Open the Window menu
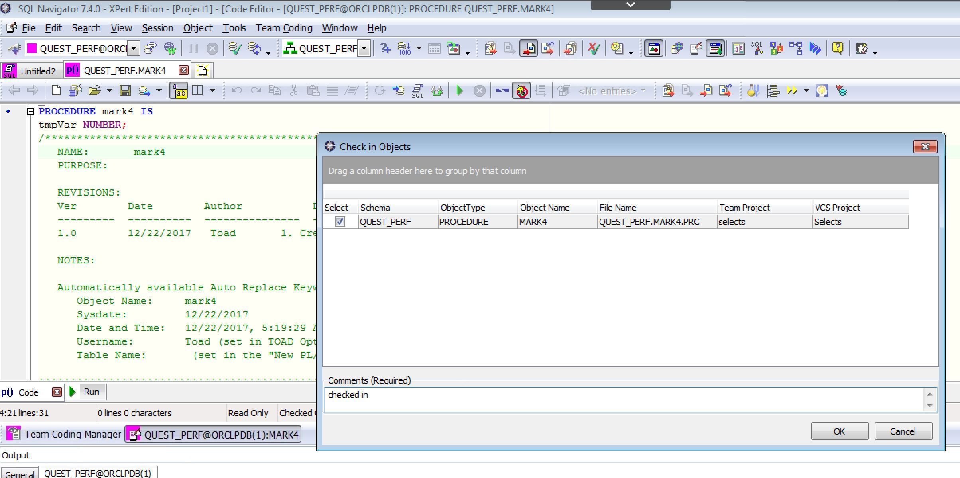960x478 pixels. click(340, 28)
